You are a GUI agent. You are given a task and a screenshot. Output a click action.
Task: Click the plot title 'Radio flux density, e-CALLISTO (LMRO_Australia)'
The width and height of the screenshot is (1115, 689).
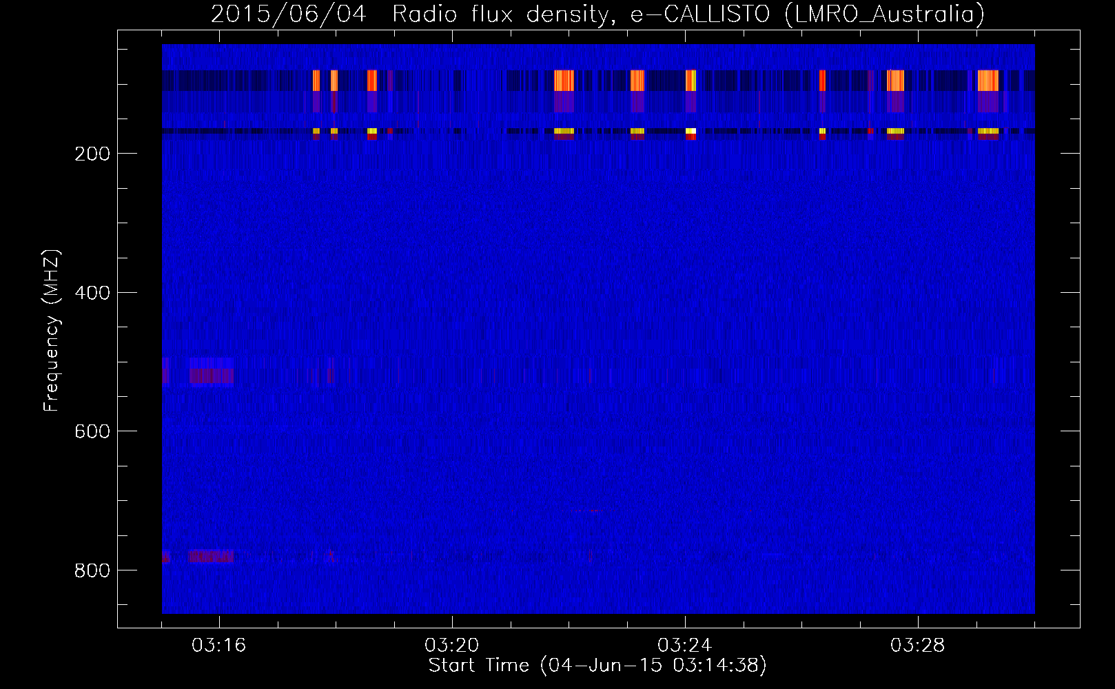tap(688, 14)
